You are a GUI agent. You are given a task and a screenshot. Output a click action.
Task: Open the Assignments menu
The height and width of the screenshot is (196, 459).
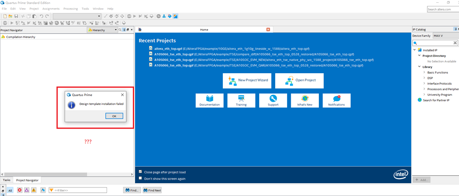tap(51, 9)
